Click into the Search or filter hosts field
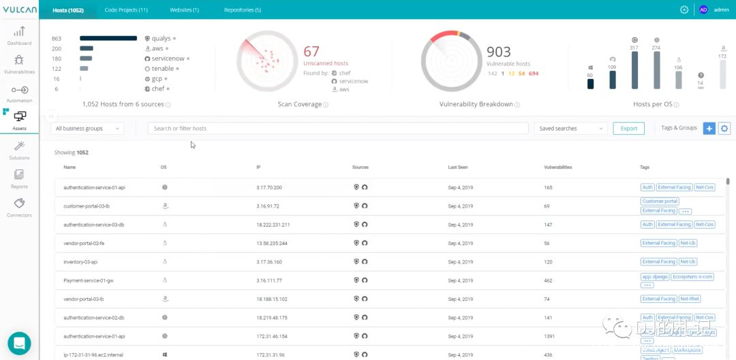 click(x=337, y=129)
